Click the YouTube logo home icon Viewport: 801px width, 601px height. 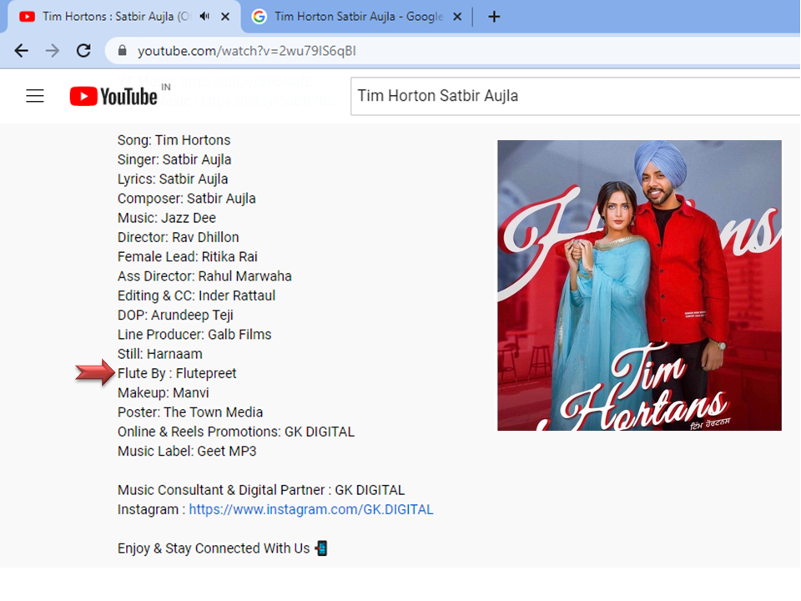coord(113,96)
